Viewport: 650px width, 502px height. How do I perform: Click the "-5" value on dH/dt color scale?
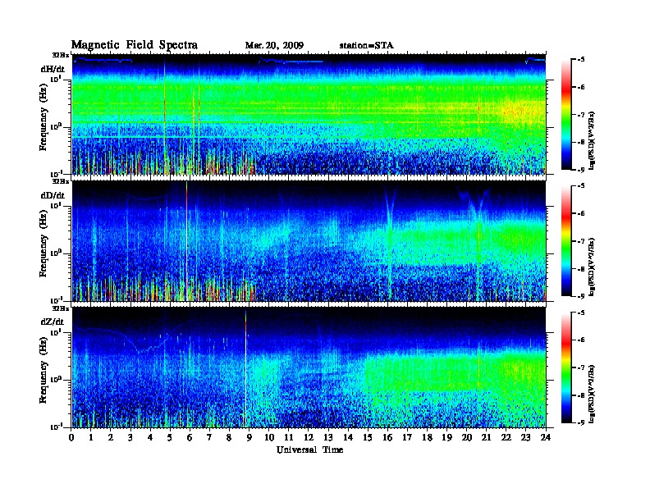point(581,60)
